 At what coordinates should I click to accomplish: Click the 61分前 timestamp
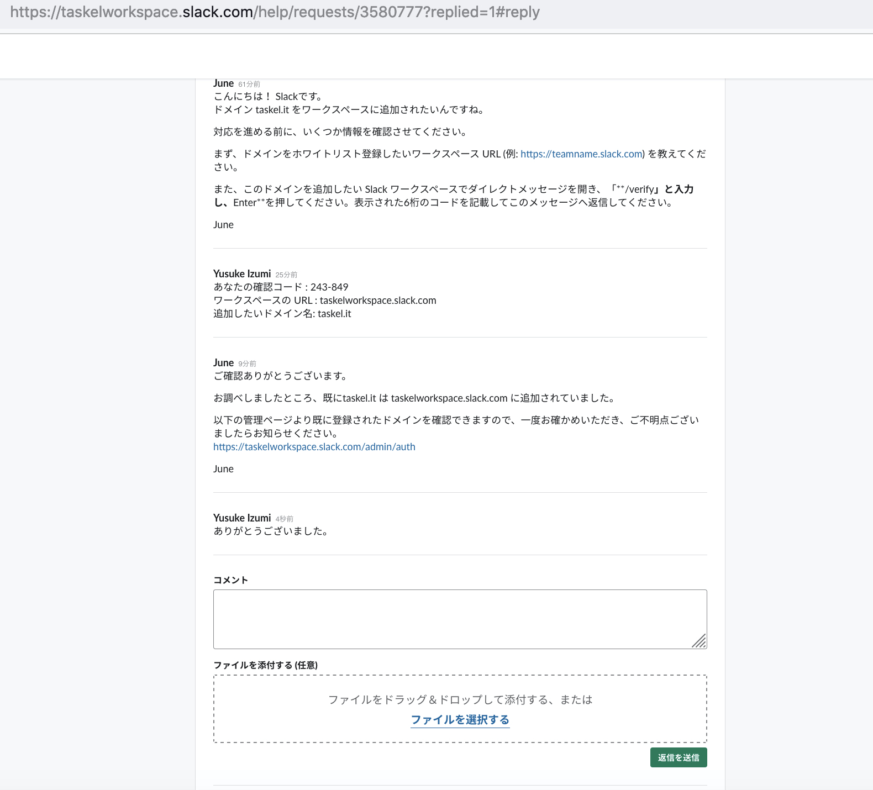[249, 85]
